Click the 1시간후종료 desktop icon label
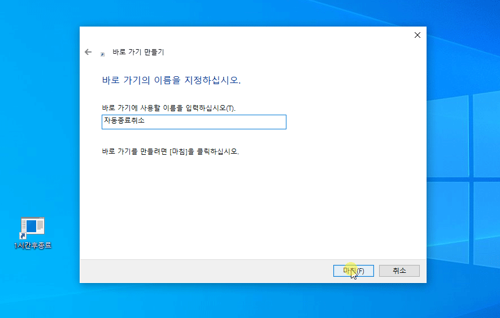 33,245
